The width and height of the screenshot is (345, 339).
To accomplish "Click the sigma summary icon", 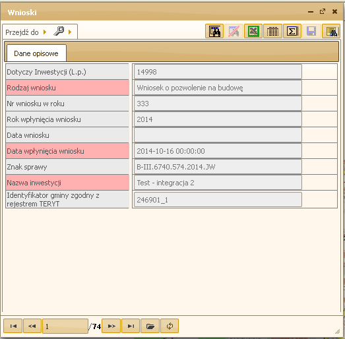I will pyautogui.click(x=292, y=31).
